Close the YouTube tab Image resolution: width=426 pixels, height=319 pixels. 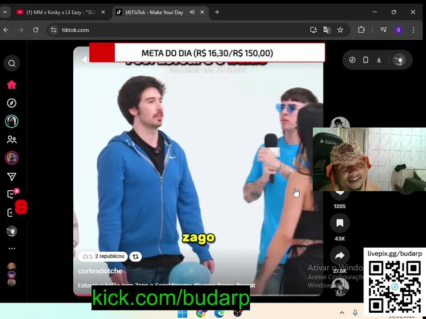pyautogui.click(x=103, y=12)
